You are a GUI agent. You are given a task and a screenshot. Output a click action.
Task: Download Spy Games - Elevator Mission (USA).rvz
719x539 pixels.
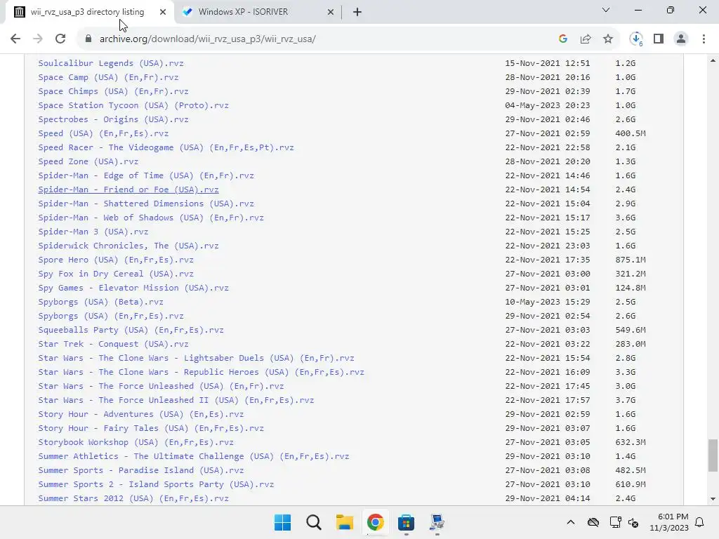[x=133, y=288]
